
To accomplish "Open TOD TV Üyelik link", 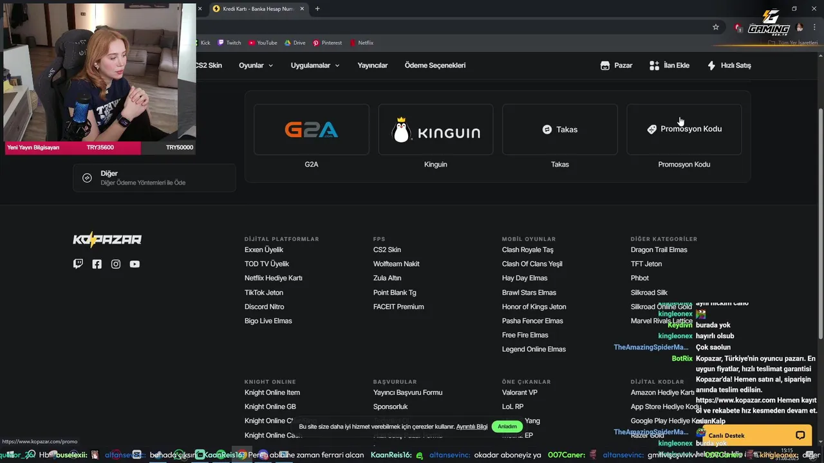I will (x=267, y=264).
